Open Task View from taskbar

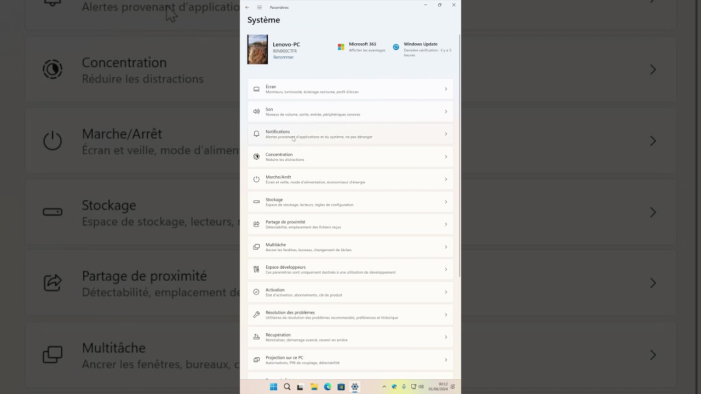(x=300, y=387)
